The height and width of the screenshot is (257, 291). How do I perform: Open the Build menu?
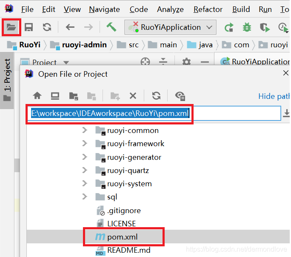point(241,9)
